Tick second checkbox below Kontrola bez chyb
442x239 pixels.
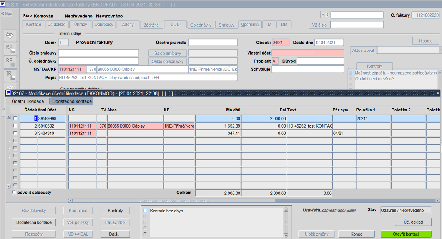pyautogui.click(x=145, y=216)
